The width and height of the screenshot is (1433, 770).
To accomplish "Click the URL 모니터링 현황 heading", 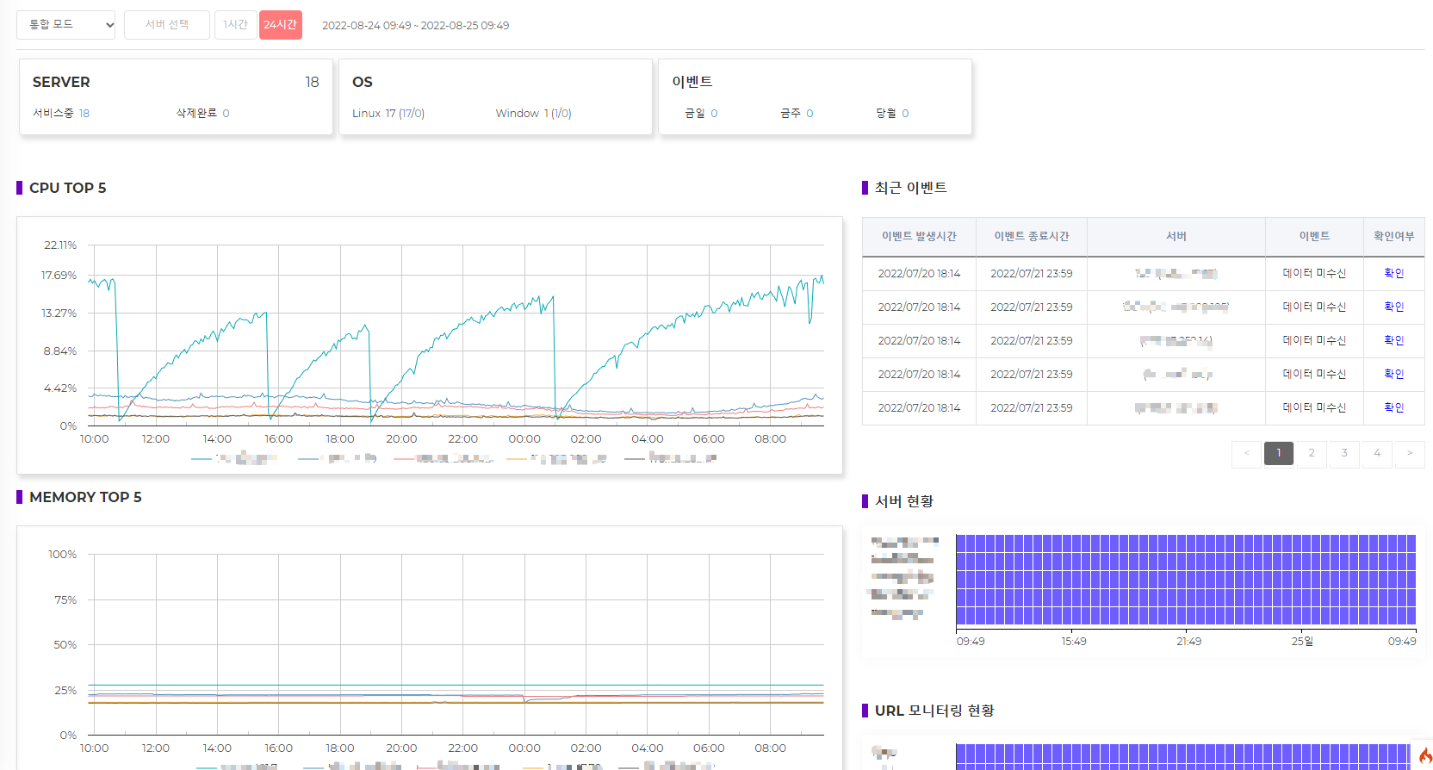I will 934,711.
